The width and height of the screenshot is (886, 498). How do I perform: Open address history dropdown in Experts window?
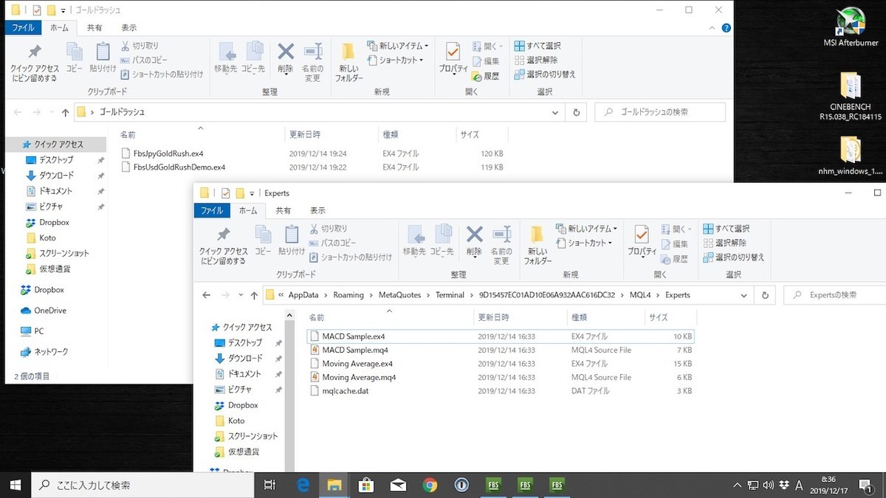tap(745, 295)
